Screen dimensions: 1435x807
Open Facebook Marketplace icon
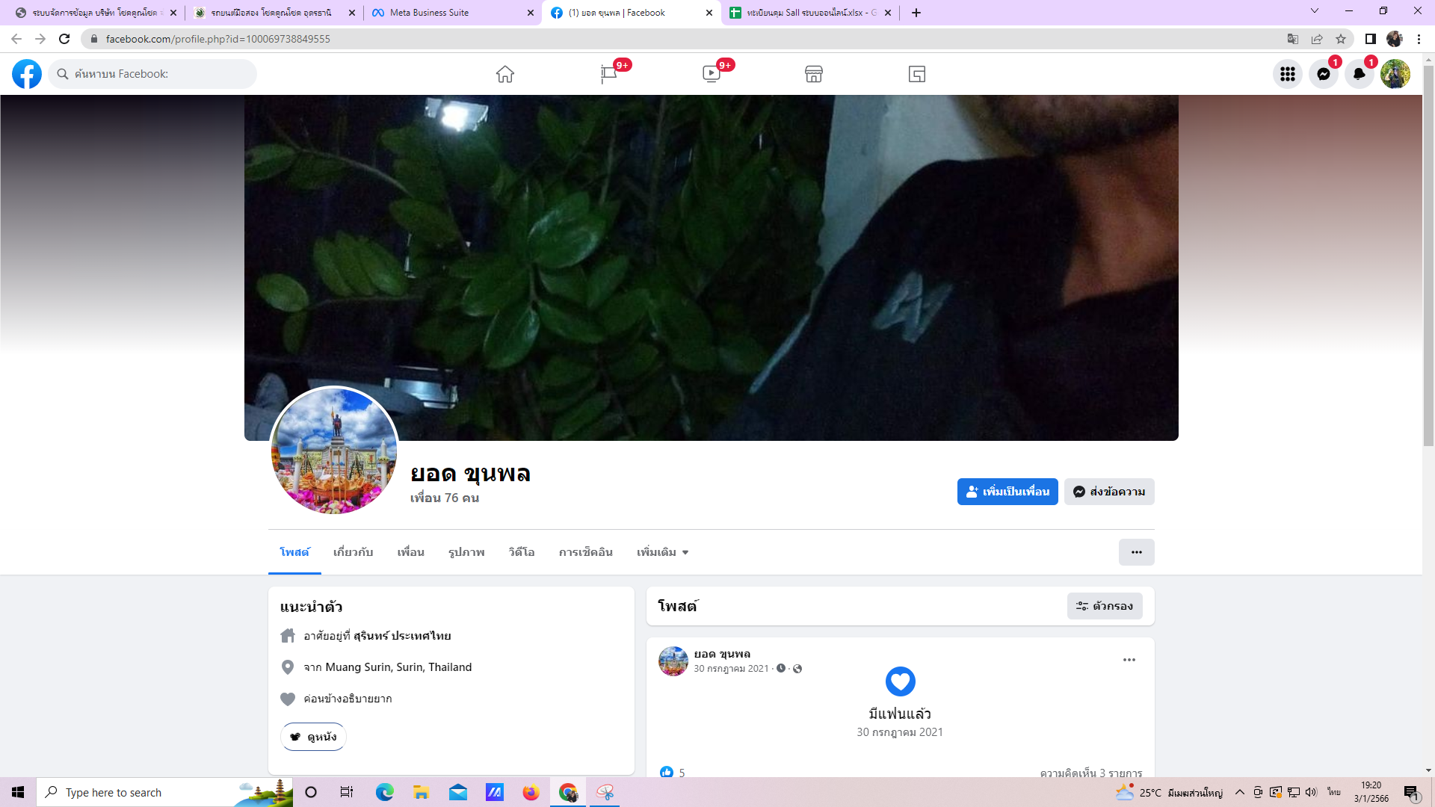pos(814,74)
